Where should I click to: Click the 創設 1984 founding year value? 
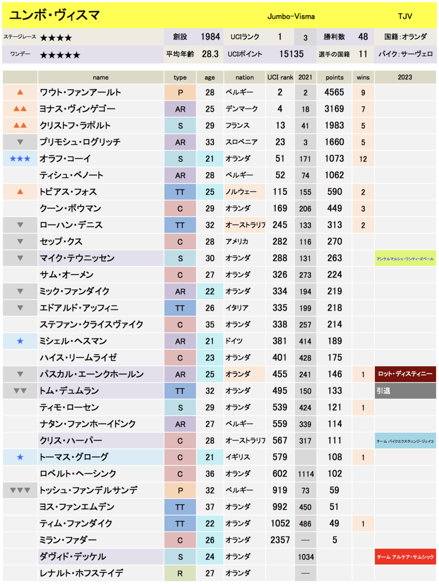pos(210,37)
